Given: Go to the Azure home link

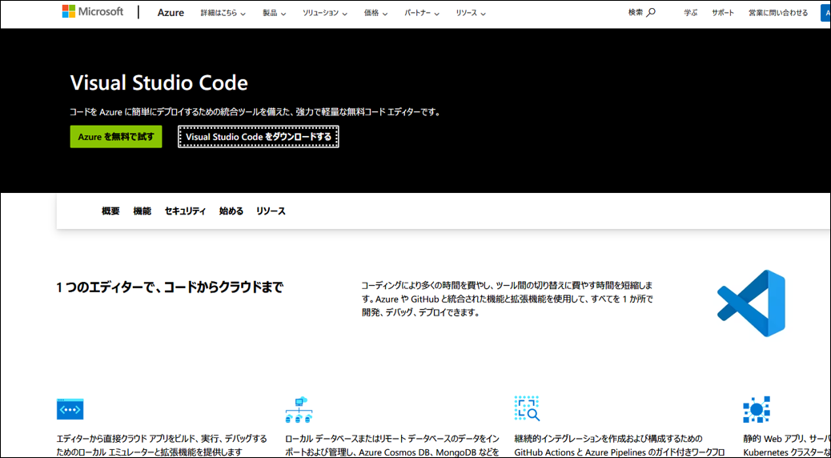Looking at the screenshot, I should pos(171,13).
